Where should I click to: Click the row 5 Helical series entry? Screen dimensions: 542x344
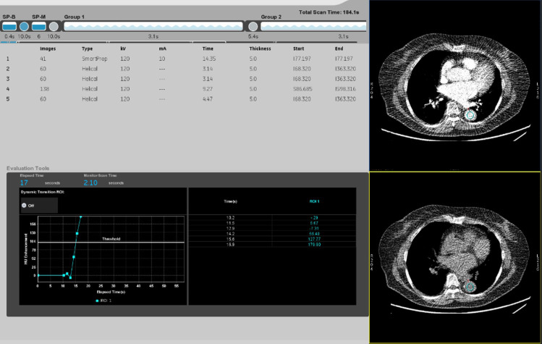89,98
